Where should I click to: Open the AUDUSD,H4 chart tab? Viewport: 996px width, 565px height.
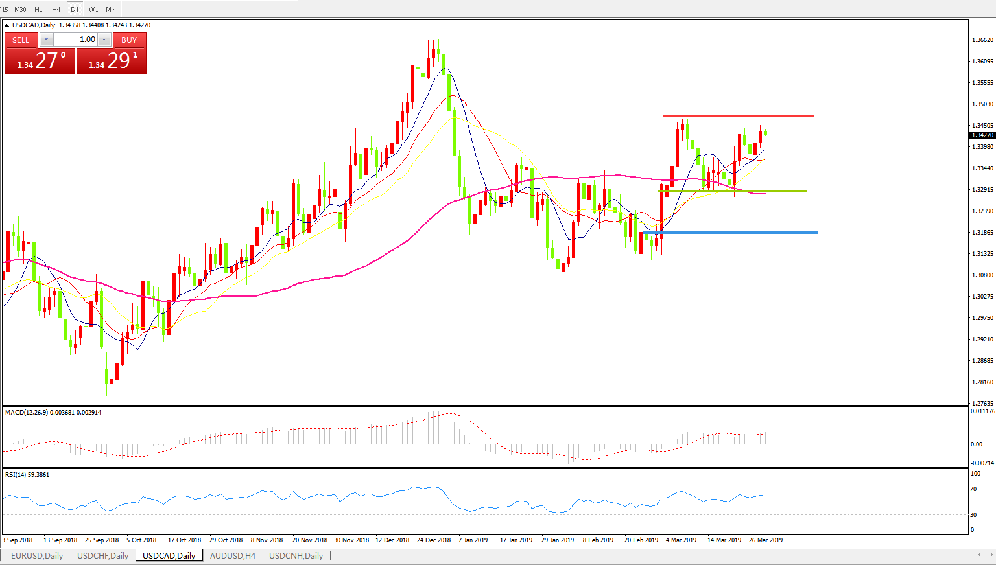click(232, 556)
